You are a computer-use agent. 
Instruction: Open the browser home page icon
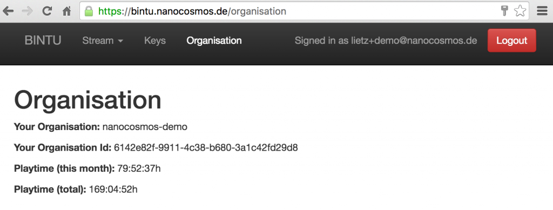[x=66, y=11]
